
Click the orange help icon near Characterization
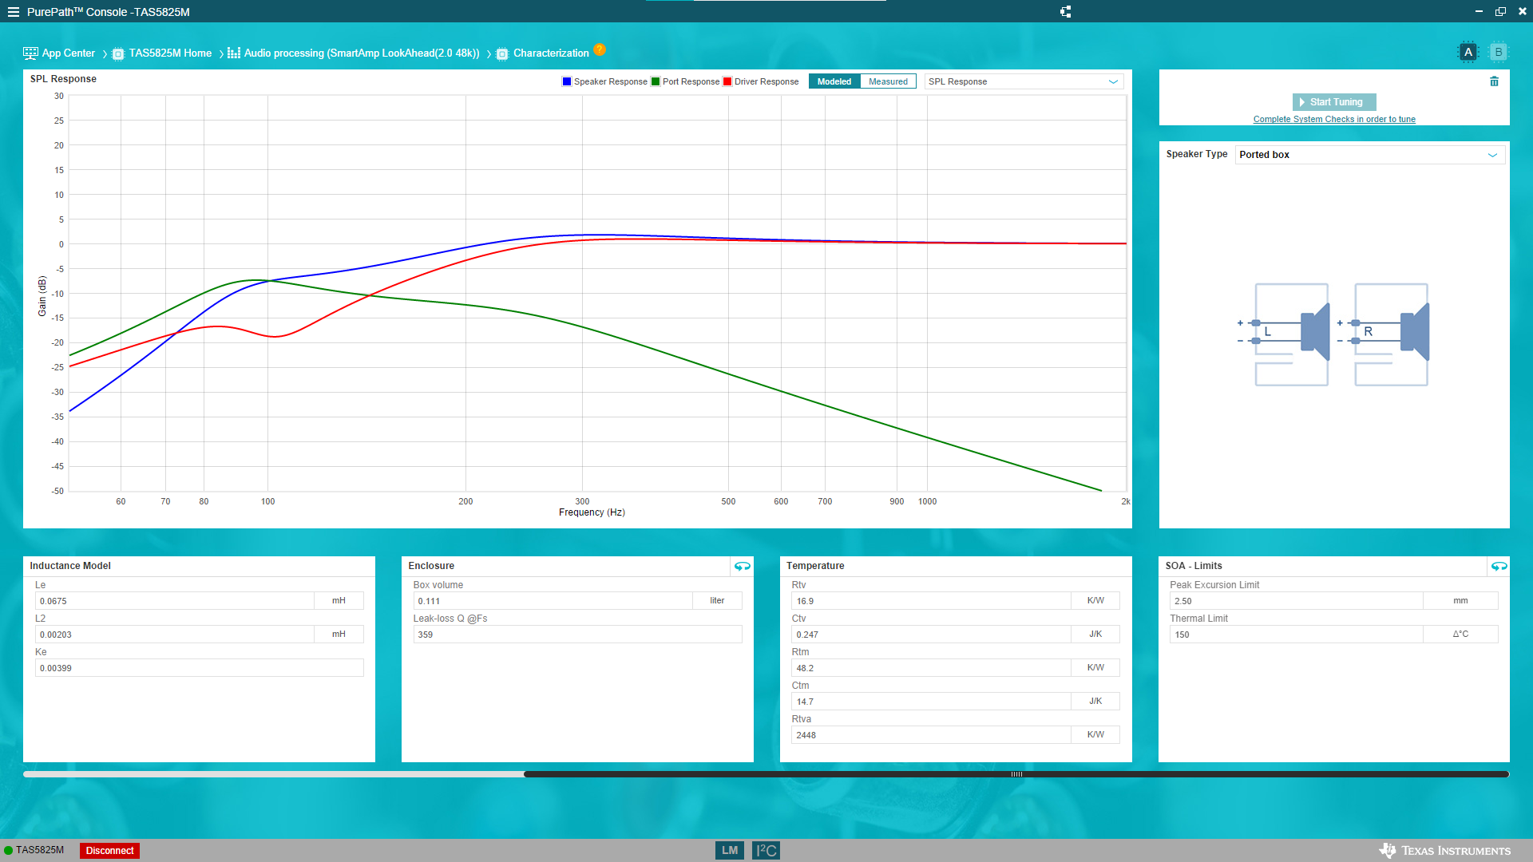click(x=600, y=49)
